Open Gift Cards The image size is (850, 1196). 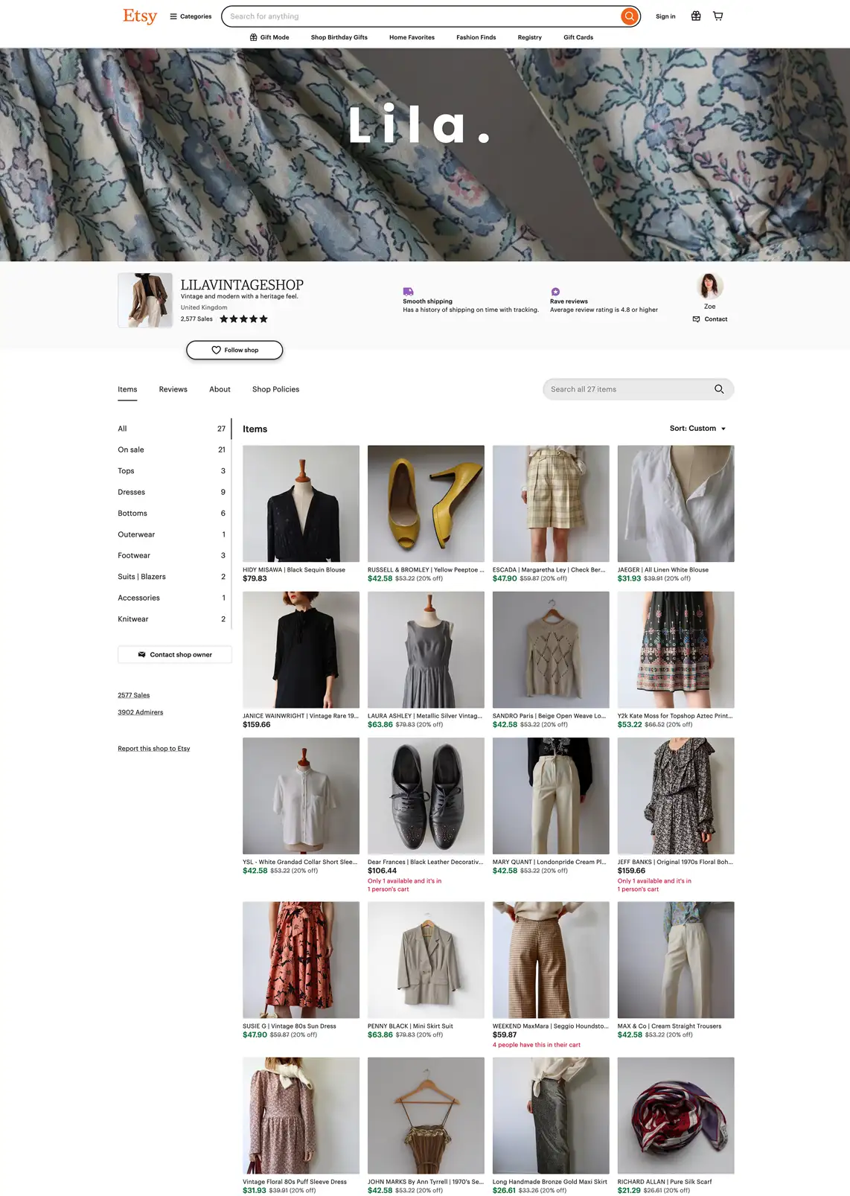tap(578, 37)
